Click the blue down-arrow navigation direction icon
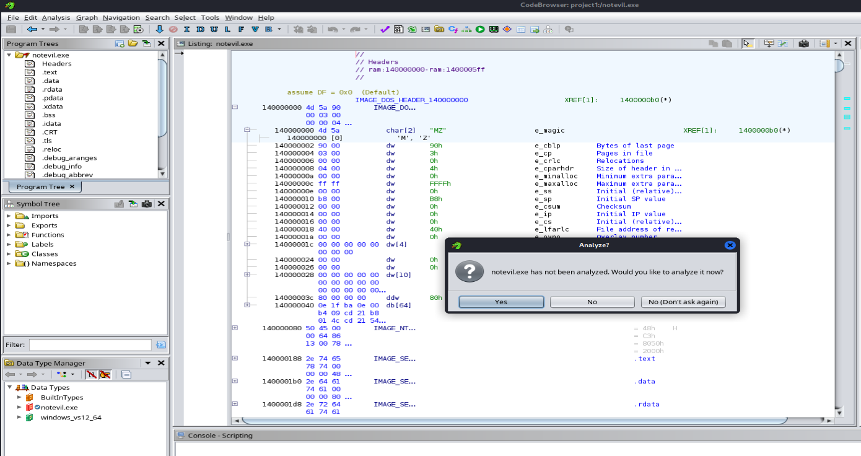Image resolution: width=861 pixels, height=456 pixels. pos(159,29)
